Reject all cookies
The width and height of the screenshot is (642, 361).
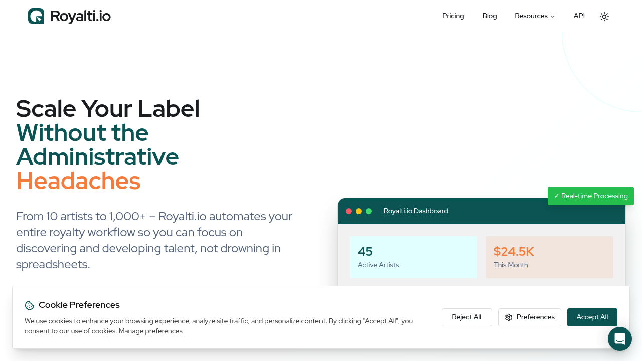(x=466, y=317)
